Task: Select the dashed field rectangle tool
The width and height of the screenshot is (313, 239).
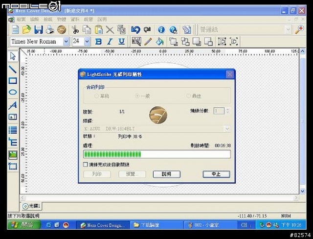Action: (13, 166)
